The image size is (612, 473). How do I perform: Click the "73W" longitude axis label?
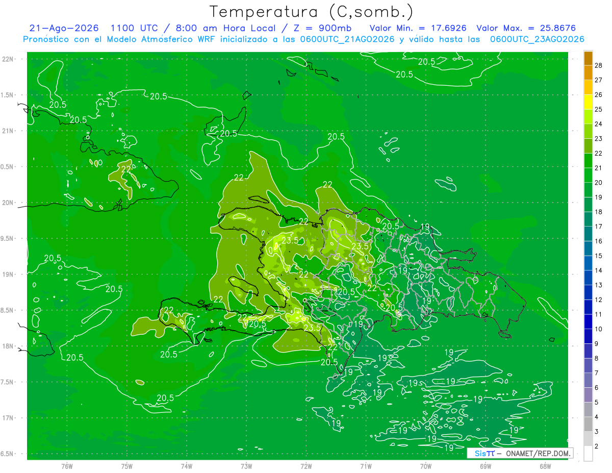(246, 466)
